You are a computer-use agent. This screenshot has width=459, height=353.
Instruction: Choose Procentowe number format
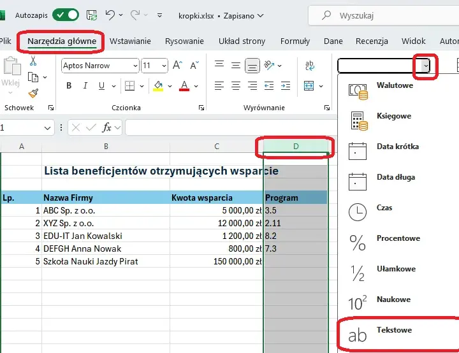pos(398,242)
